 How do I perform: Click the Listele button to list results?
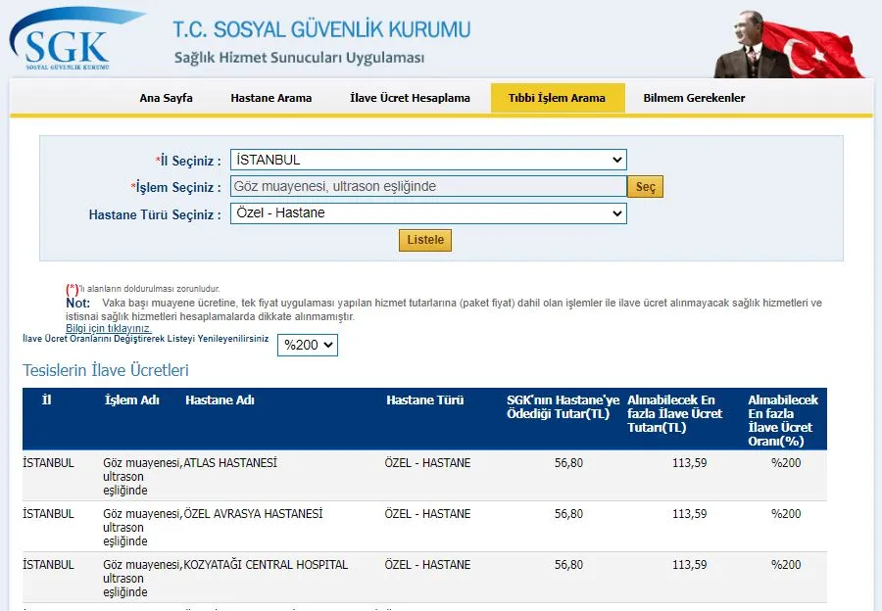pos(424,240)
